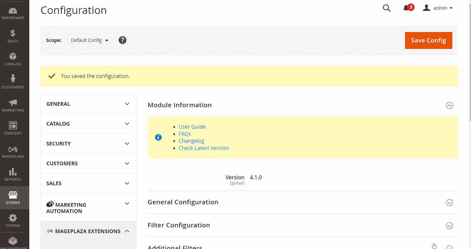Viewport: 471px width, 249px height.
Task: Click the Save Config button
Action: tap(428, 41)
